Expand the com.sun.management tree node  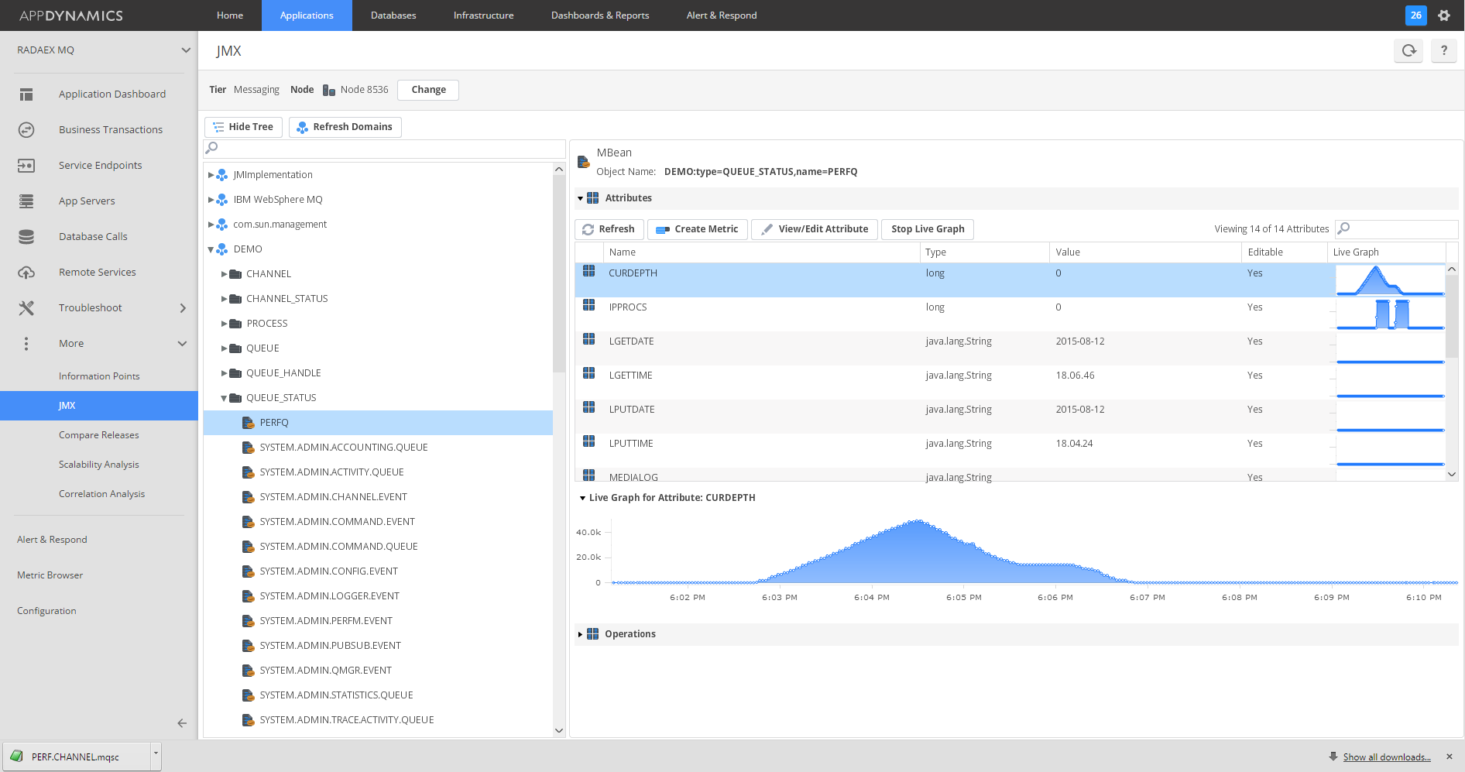(211, 225)
